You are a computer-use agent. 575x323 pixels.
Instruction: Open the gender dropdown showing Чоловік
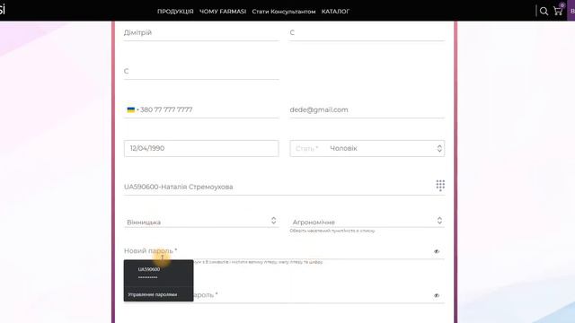(367, 148)
